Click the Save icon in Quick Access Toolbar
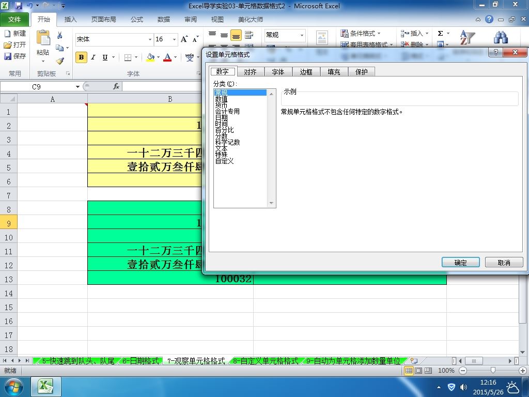The height and width of the screenshot is (397, 529). pyautogui.click(x=19, y=6)
